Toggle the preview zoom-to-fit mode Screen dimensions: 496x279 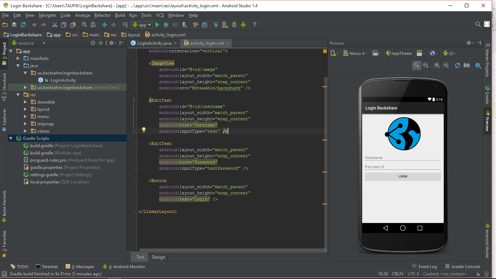pyautogui.click(x=416, y=65)
